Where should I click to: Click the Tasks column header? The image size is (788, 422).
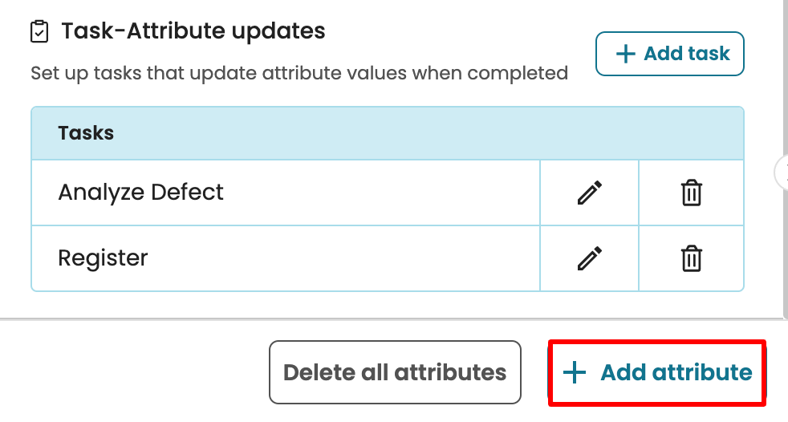coord(86,133)
